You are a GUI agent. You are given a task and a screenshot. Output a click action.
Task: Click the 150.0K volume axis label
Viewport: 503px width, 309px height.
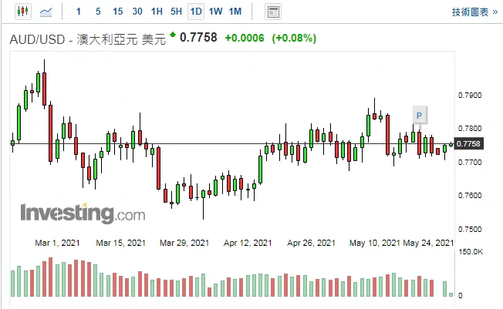(471, 252)
